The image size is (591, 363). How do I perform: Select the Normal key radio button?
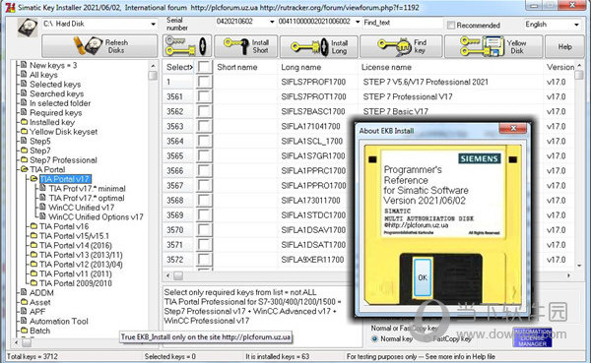click(x=374, y=339)
